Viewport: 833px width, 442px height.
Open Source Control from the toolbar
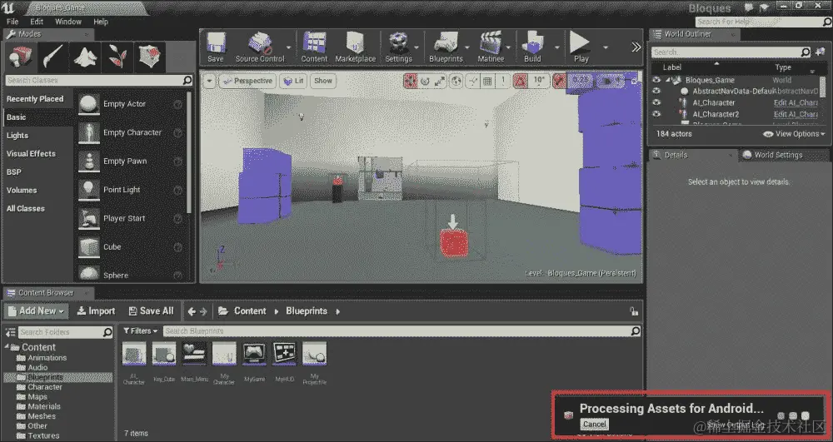click(260, 47)
